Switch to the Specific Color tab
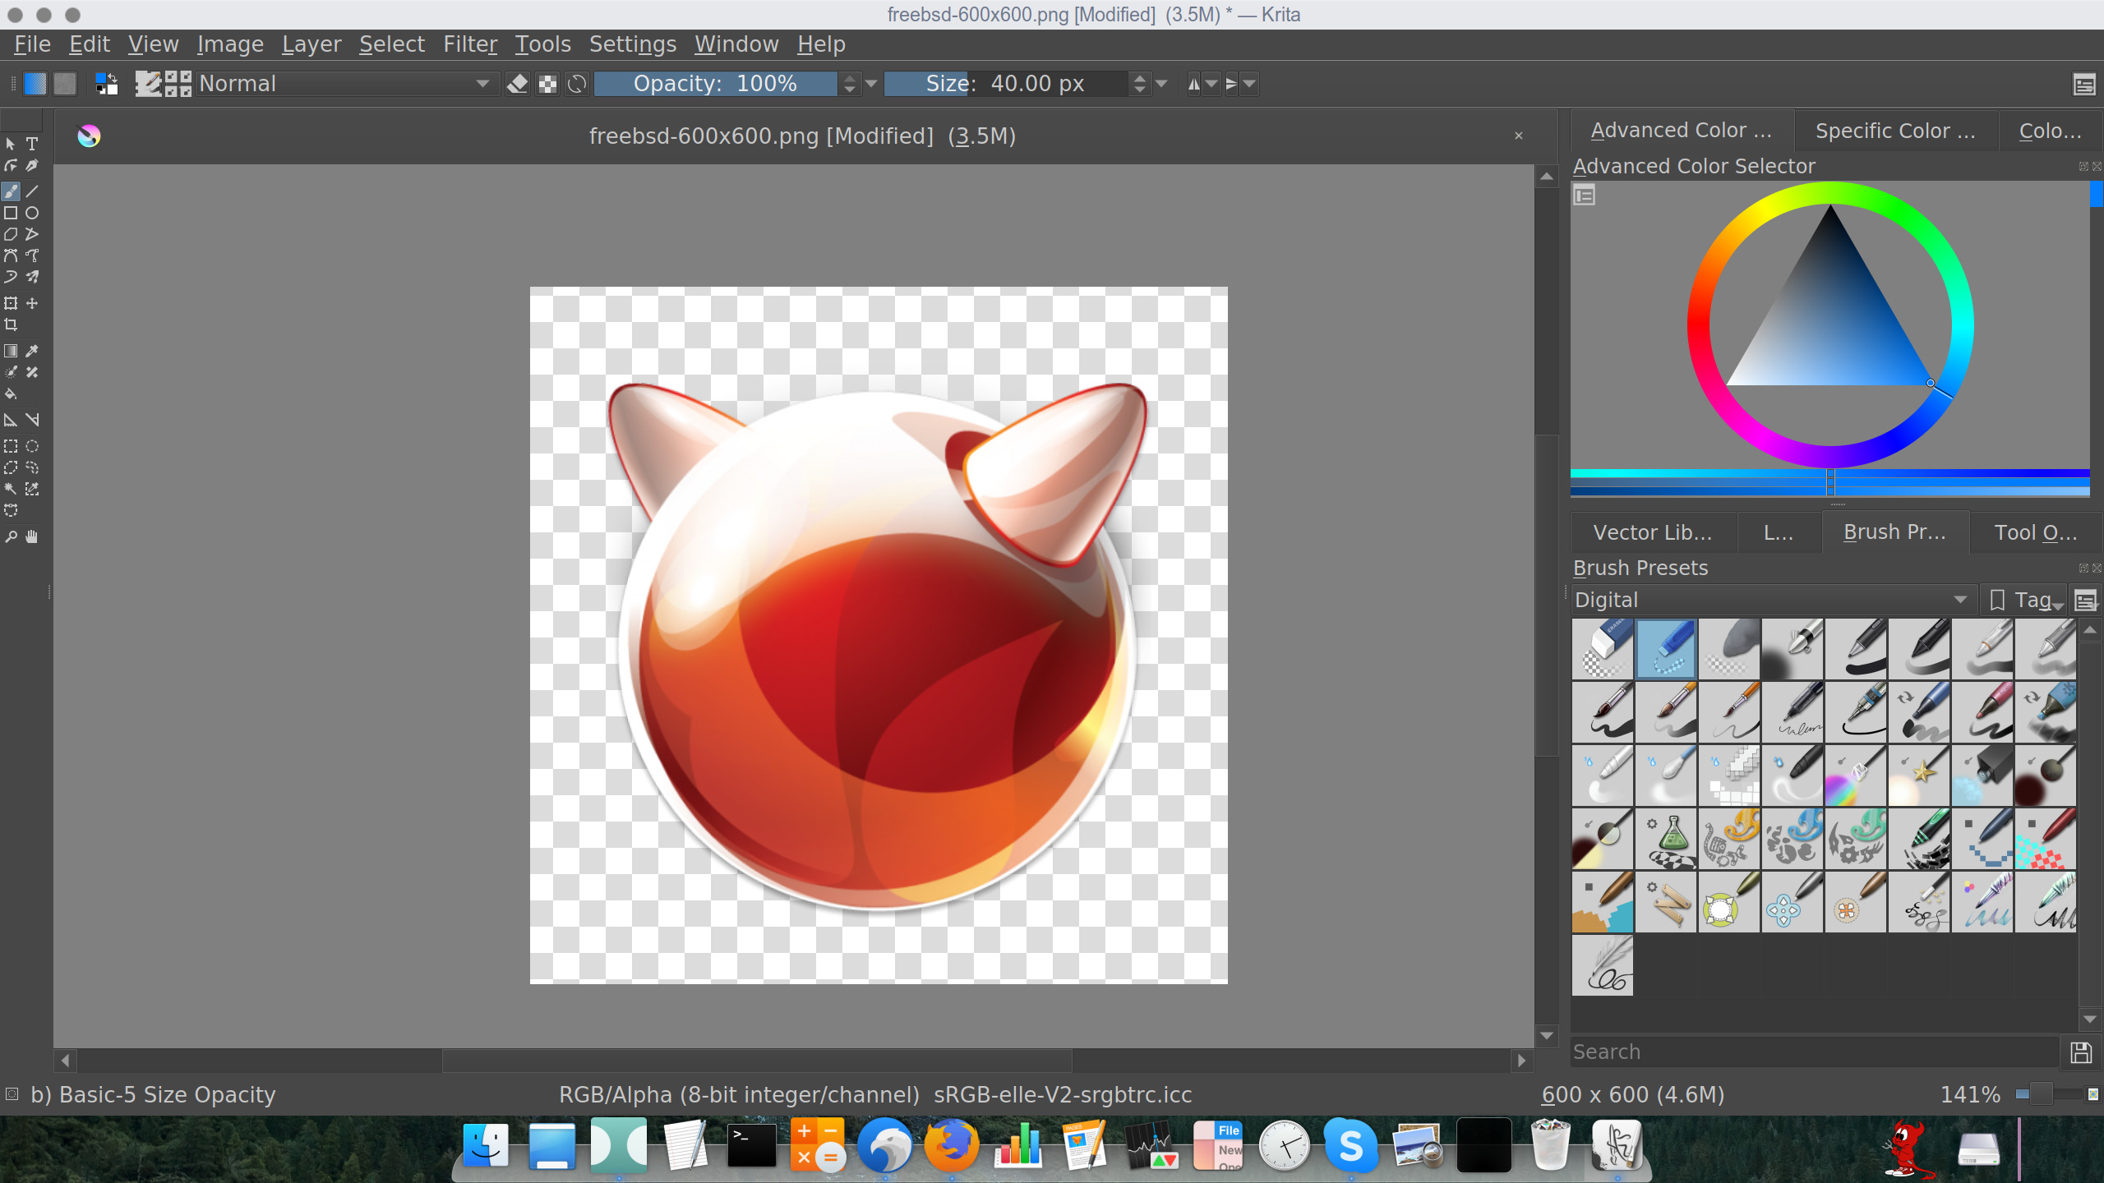The width and height of the screenshot is (2104, 1183). pyautogui.click(x=1895, y=131)
